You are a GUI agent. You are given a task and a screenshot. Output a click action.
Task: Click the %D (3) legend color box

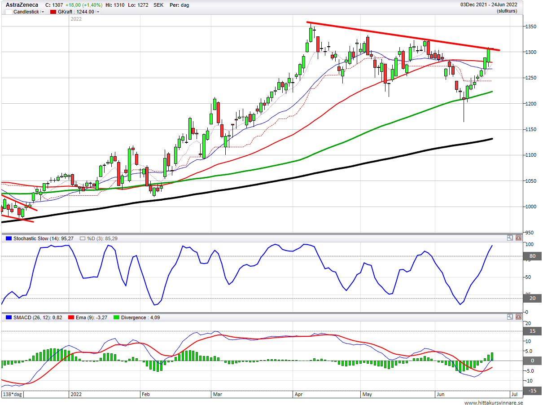coord(83,238)
